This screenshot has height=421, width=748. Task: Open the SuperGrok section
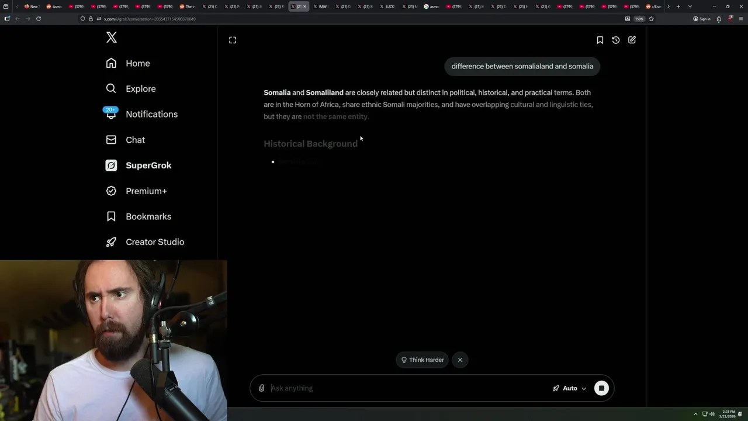pos(138,165)
